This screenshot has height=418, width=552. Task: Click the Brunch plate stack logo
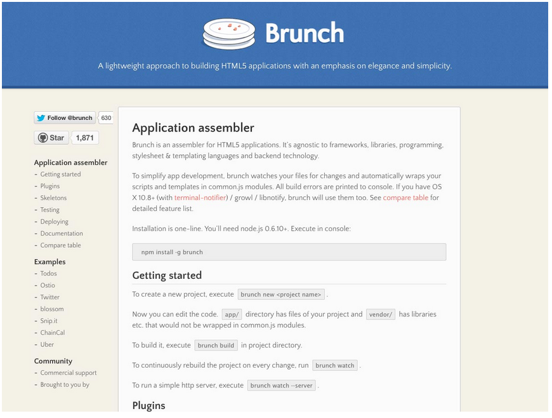(x=228, y=33)
